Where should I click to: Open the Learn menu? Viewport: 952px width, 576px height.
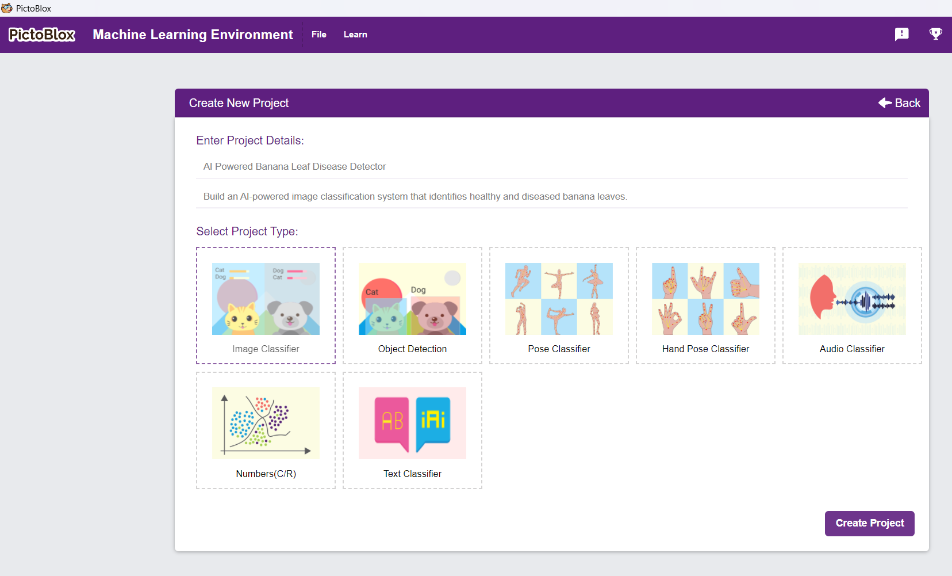coord(355,35)
